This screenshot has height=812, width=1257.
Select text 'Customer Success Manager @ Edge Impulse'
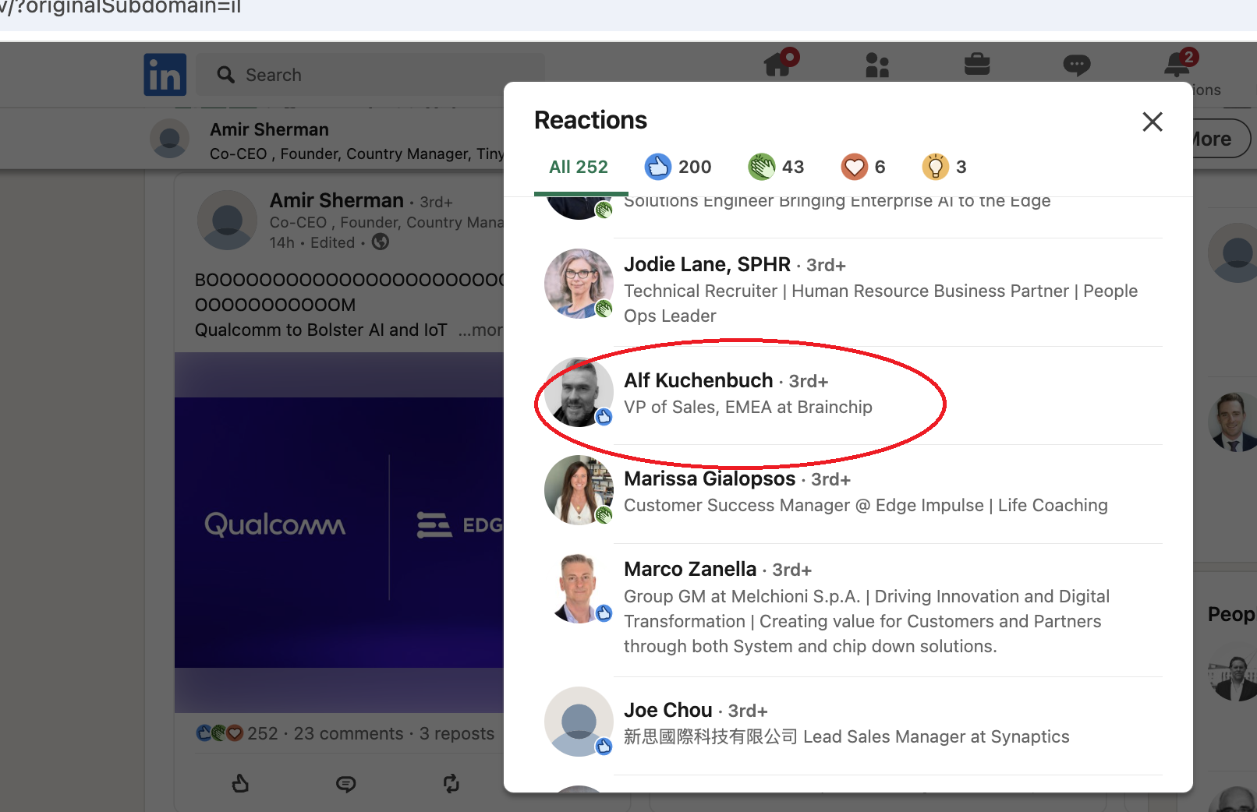click(804, 505)
